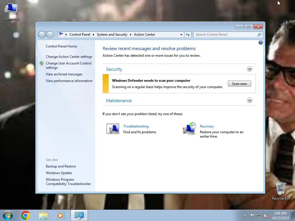The height and width of the screenshot is (221, 295).
Task: Click the Scan now button
Action: tap(239, 84)
